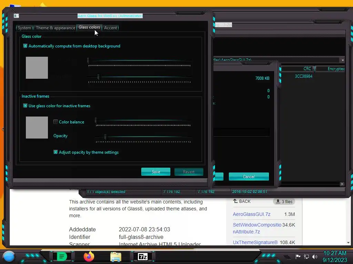
Task: Switch to the Accent tab
Action: [111, 28]
